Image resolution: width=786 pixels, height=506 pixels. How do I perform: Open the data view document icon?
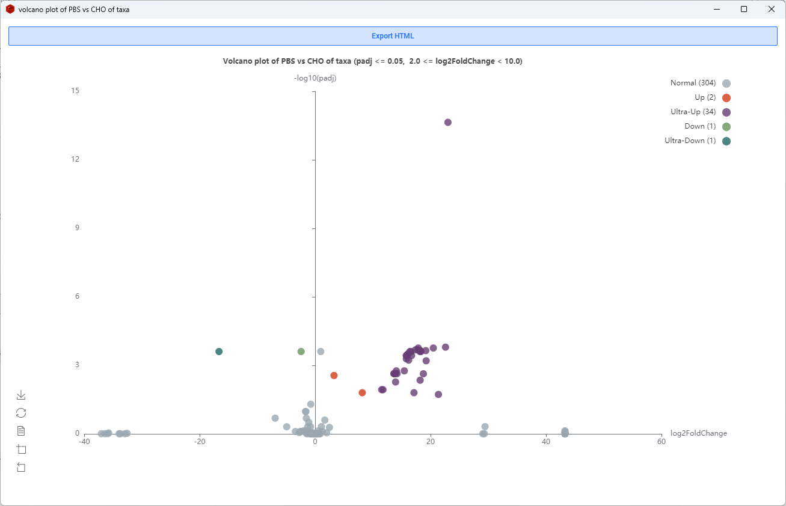click(x=21, y=431)
